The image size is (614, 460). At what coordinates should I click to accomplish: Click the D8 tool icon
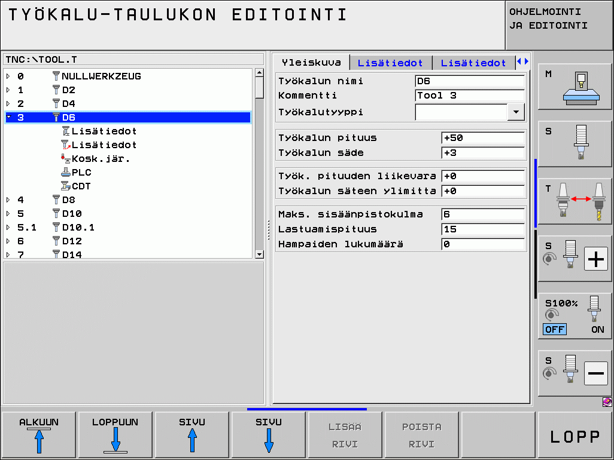coord(56,200)
